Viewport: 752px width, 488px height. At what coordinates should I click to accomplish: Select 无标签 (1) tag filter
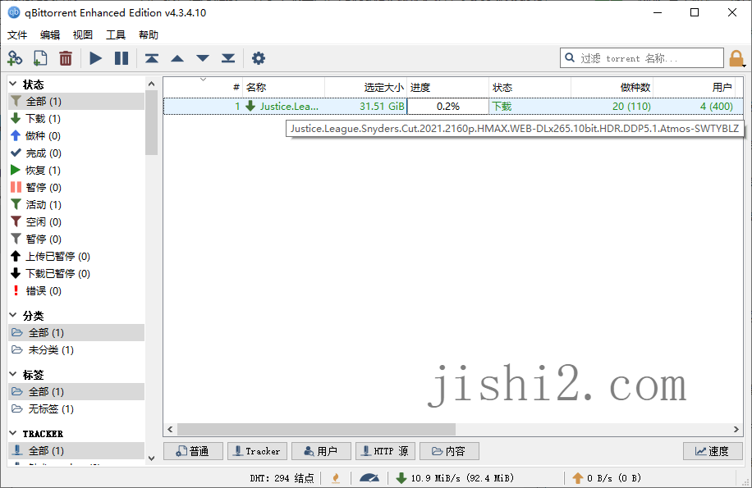click(76, 409)
